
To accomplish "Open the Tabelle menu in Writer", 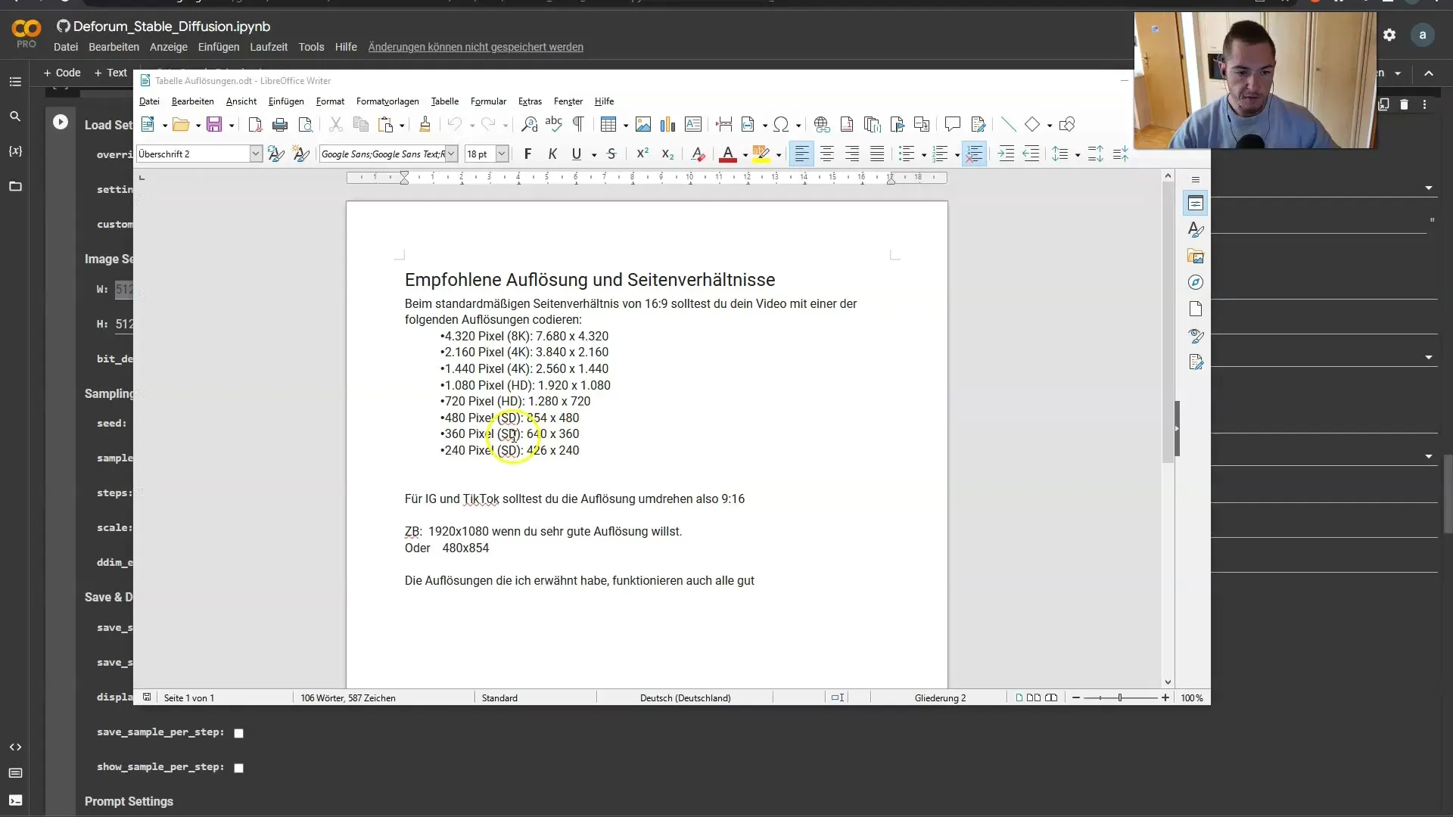I will click(x=444, y=101).
